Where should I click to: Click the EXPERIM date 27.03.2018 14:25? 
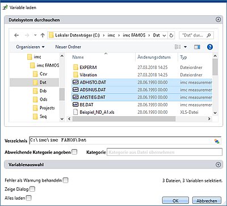pos(153,67)
